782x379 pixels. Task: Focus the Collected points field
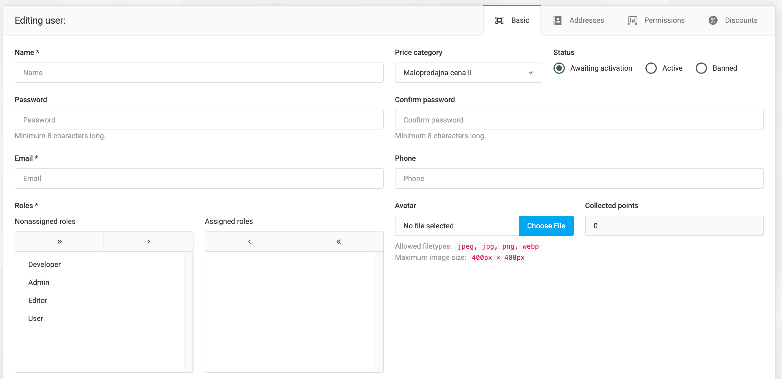[674, 226]
